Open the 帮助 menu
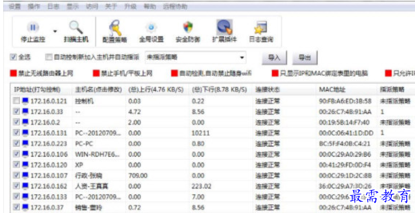Image resolution: width=415 pixels, height=213 pixels. pyautogui.click(x=150, y=6)
